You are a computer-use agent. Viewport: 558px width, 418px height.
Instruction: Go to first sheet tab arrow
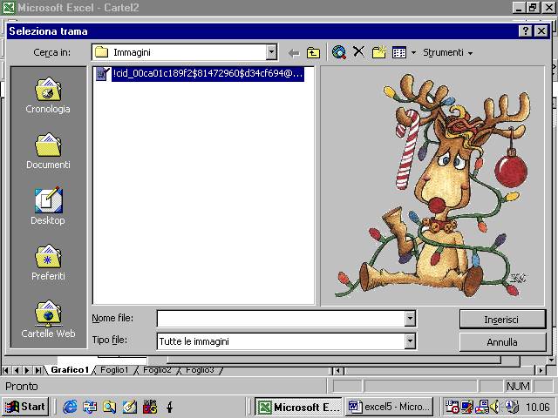pos(6,370)
